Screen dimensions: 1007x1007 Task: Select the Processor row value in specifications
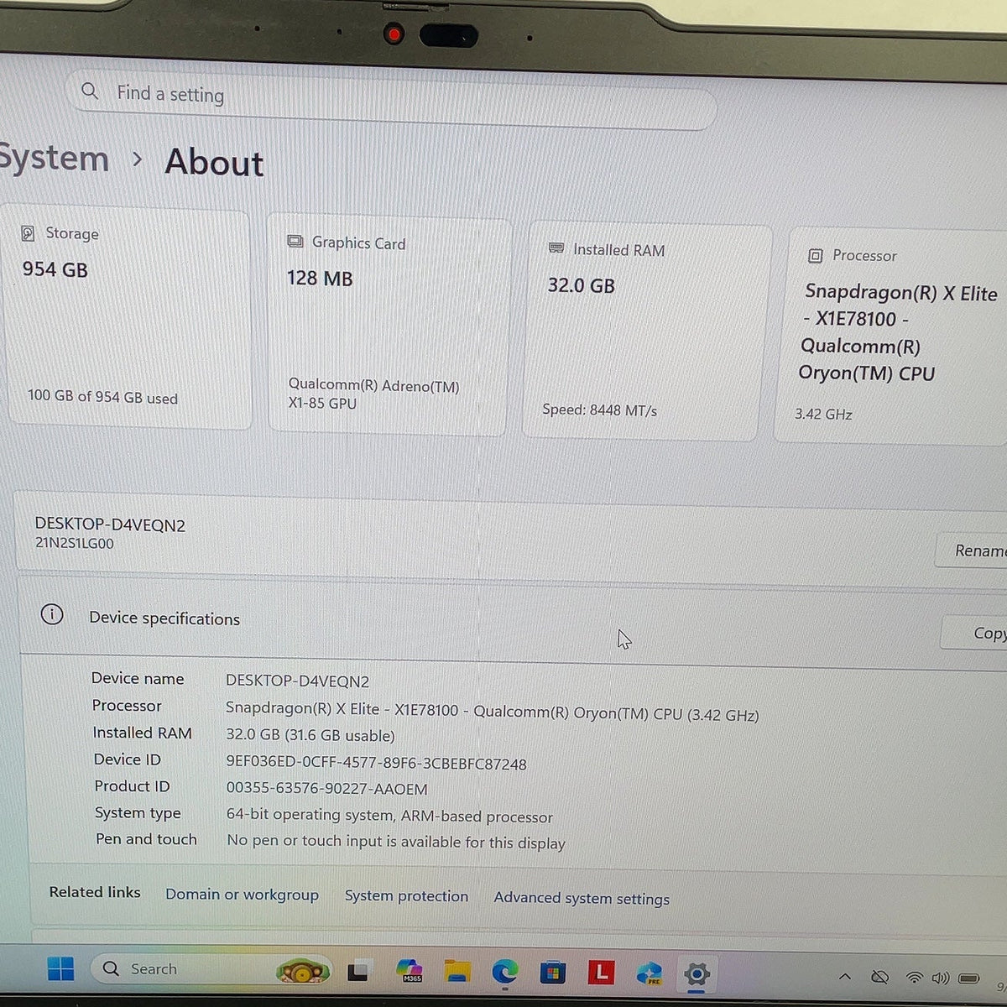(492, 712)
